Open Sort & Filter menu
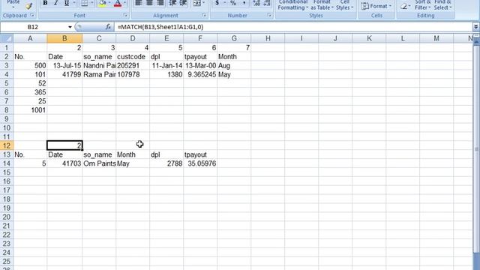The height and width of the screenshot is (270, 480). coord(423,5)
